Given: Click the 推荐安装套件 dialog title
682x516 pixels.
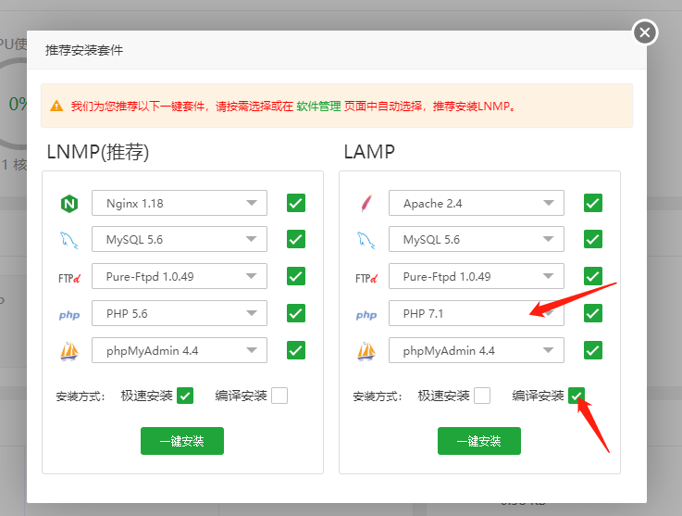Looking at the screenshot, I should 84,50.
